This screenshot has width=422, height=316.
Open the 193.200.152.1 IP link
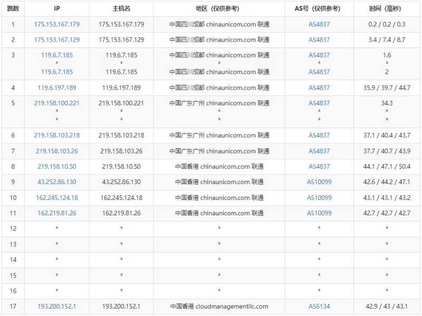pos(57,307)
